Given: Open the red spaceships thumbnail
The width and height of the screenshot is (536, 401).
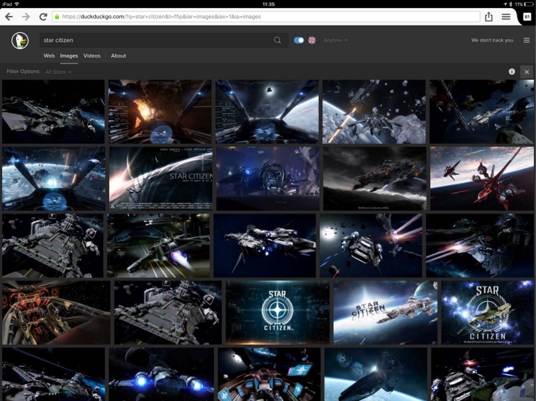Looking at the screenshot, I should click(x=482, y=178).
